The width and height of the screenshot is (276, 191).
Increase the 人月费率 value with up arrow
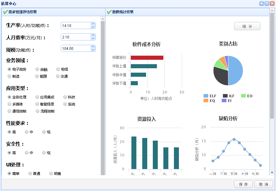coord(93,35)
